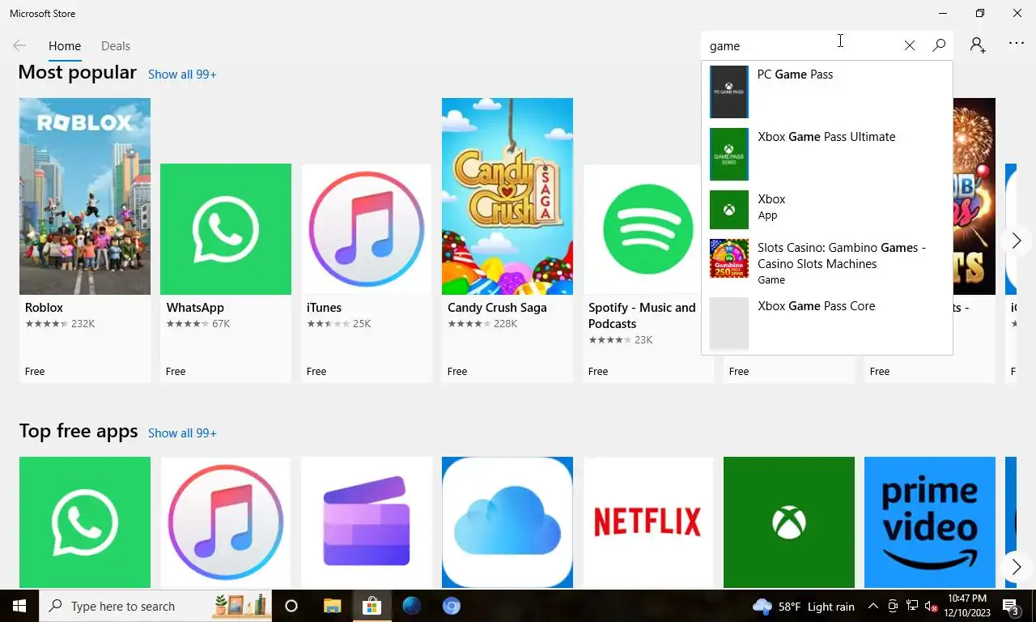Screen dimensions: 1036x622
Task: Select PC Game Pass suggestion icon
Action: (729, 92)
